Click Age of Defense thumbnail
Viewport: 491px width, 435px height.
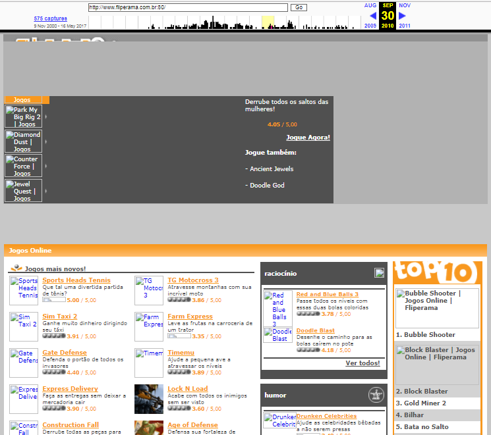[149, 428]
